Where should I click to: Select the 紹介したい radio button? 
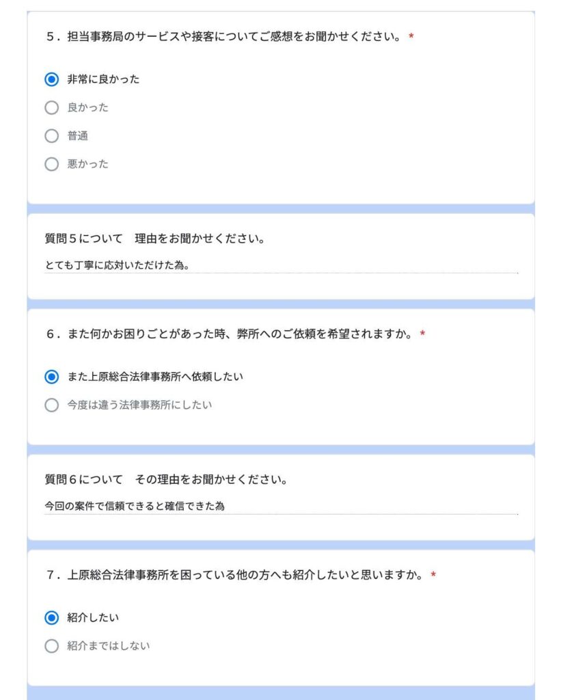pyautogui.click(x=51, y=618)
